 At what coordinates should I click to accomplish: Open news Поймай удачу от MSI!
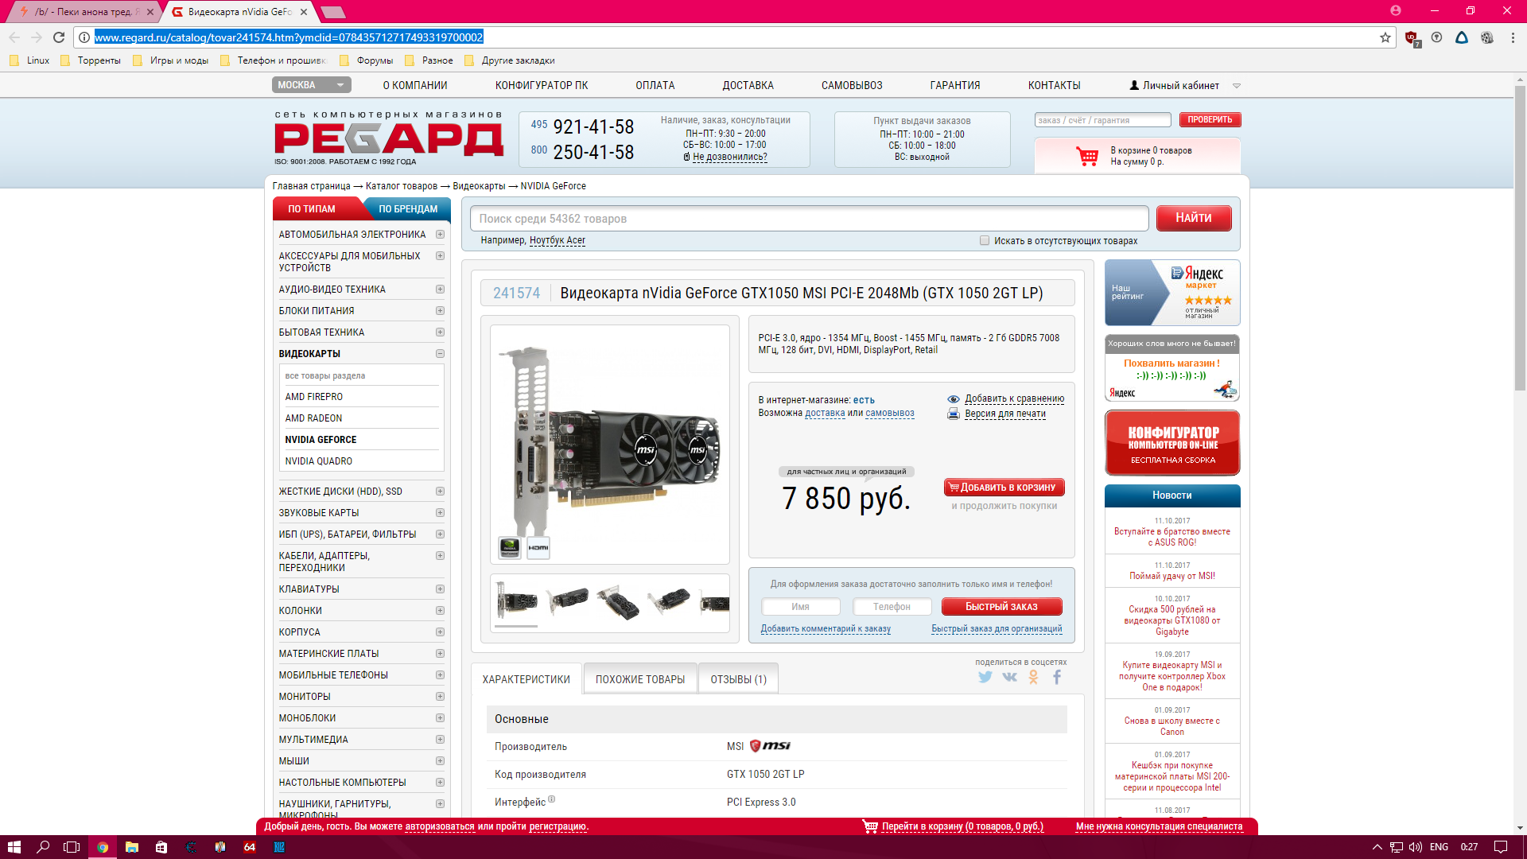[1172, 576]
